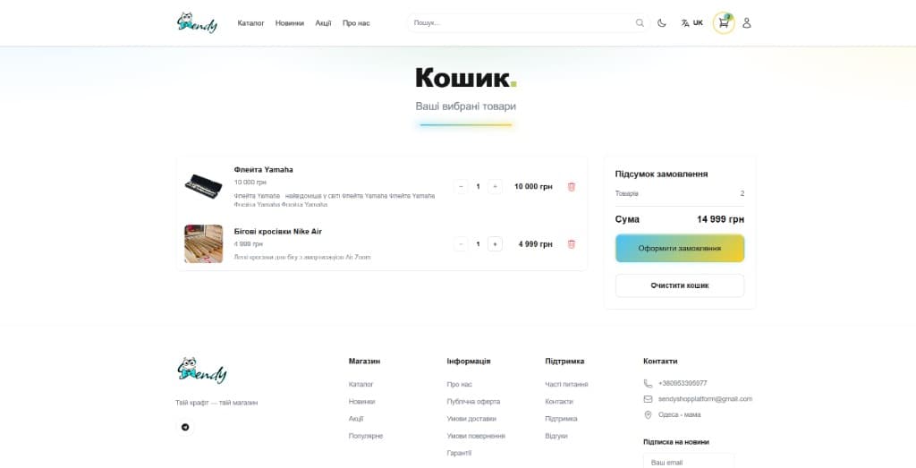The width and height of the screenshot is (916, 468).
Task: Open the Про нас header link
Action: [x=356, y=23]
